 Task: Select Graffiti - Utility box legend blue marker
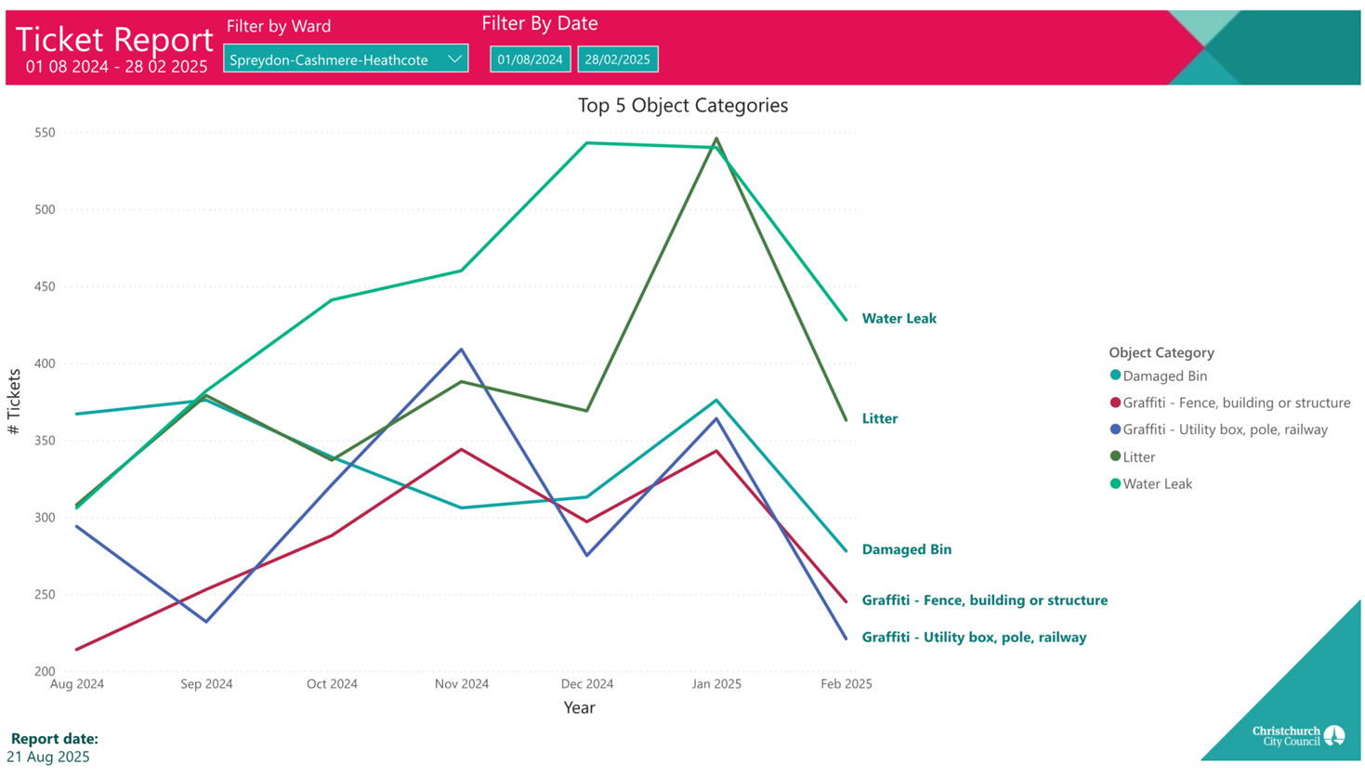1115,429
